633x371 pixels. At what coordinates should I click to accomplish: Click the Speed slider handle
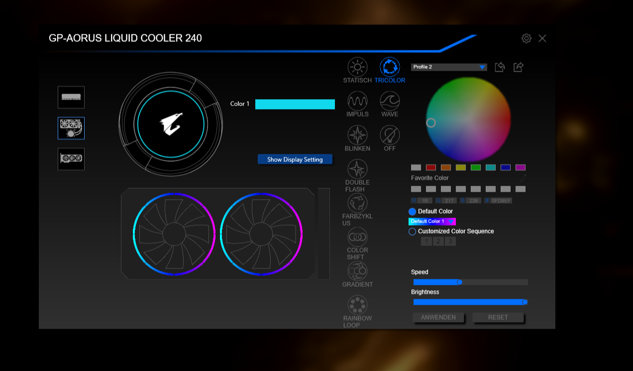tap(460, 282)
